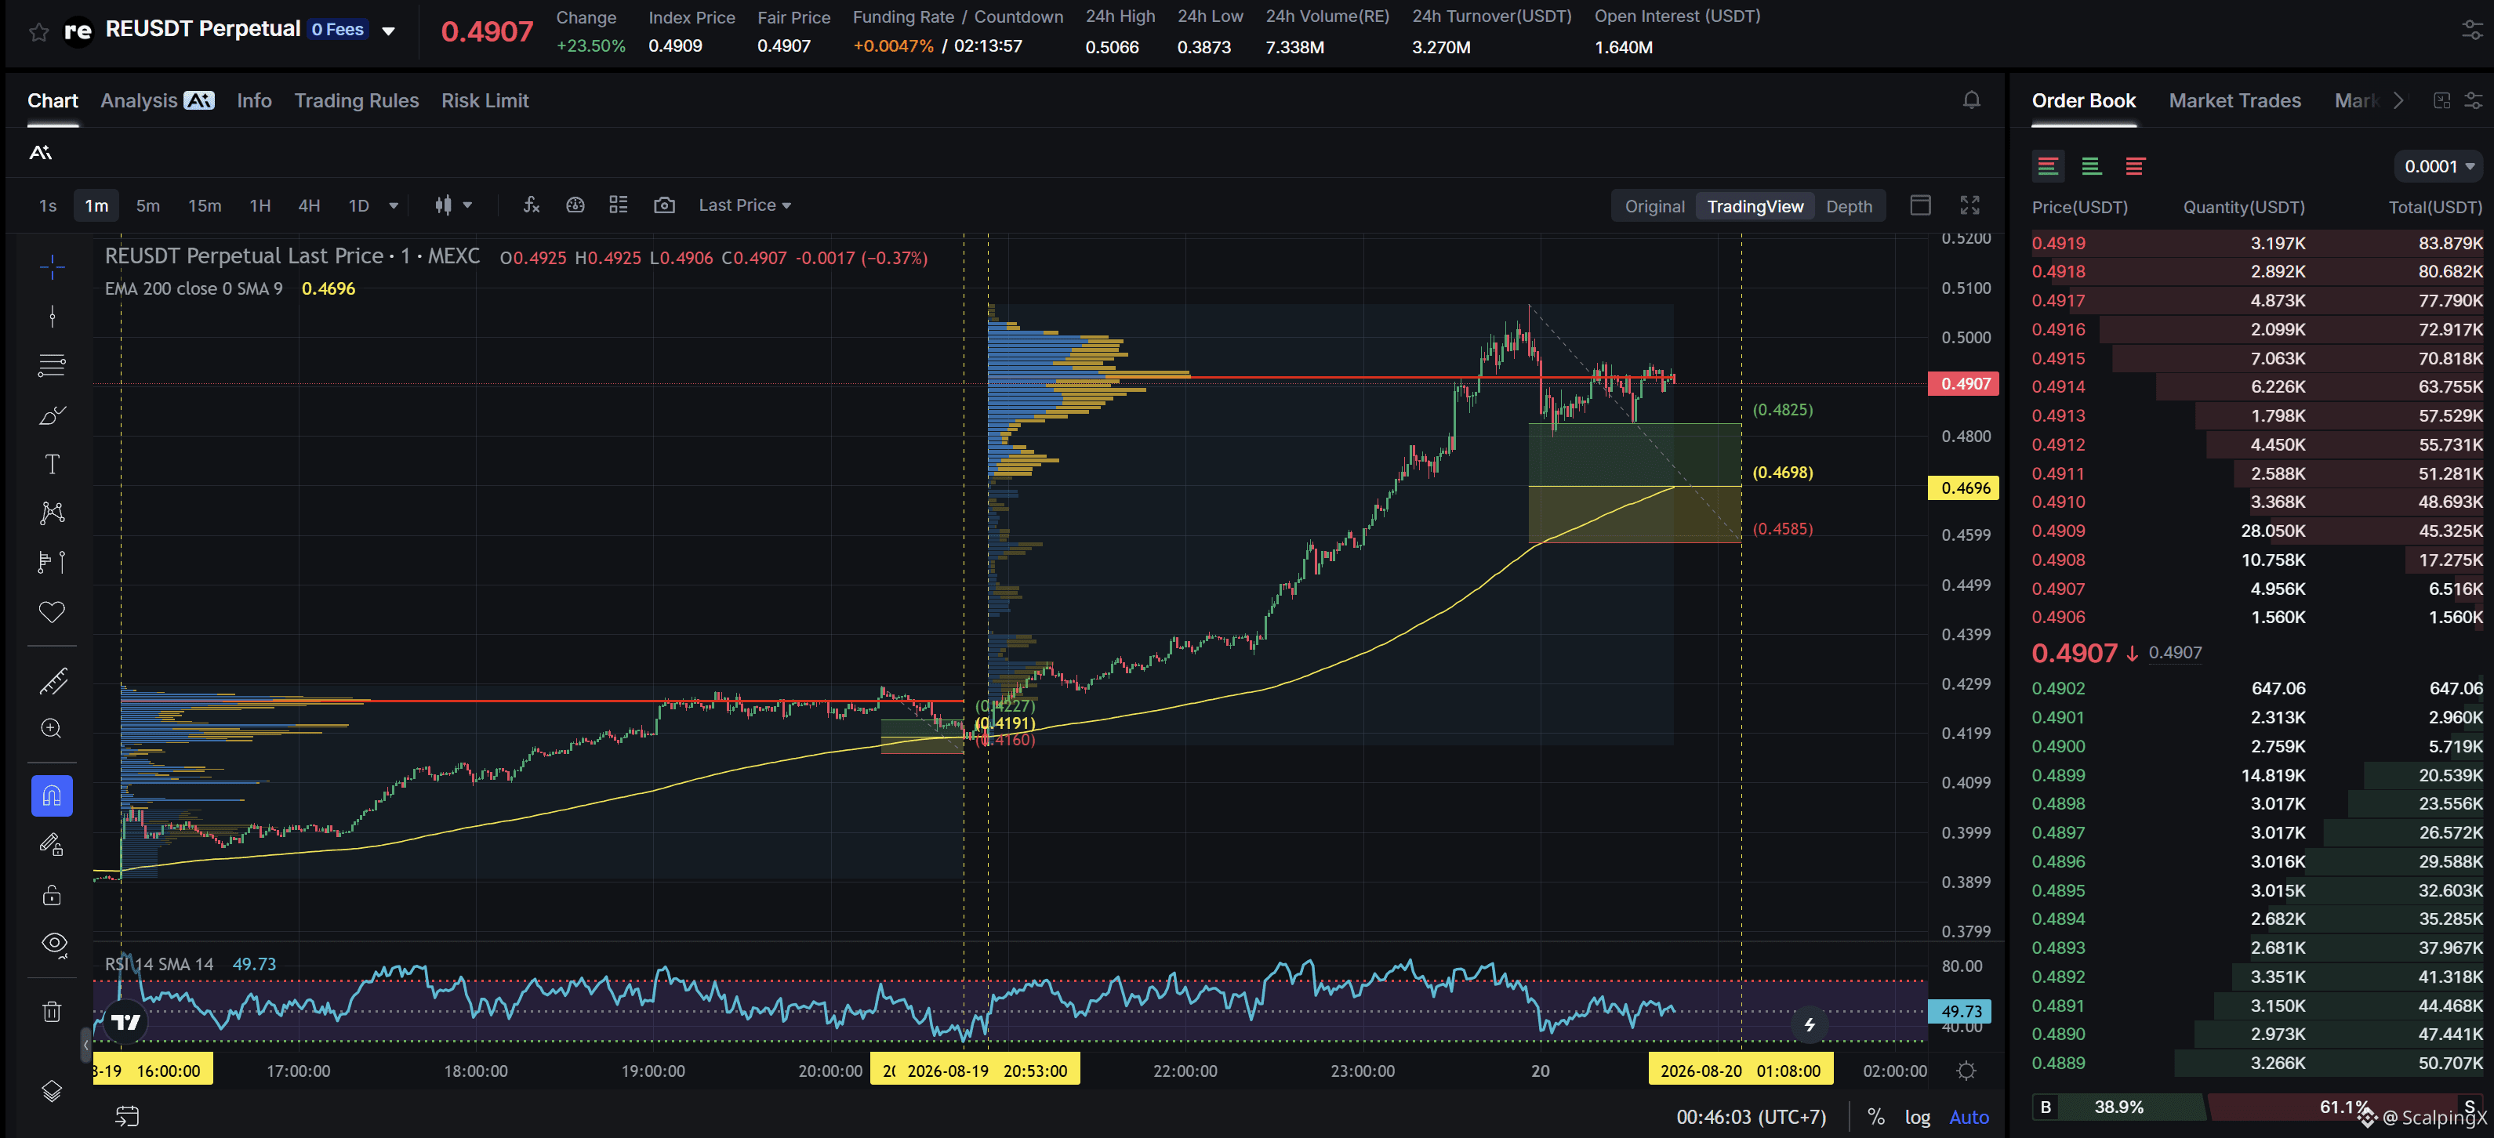Select the 1D timeframe

[358, 205]
